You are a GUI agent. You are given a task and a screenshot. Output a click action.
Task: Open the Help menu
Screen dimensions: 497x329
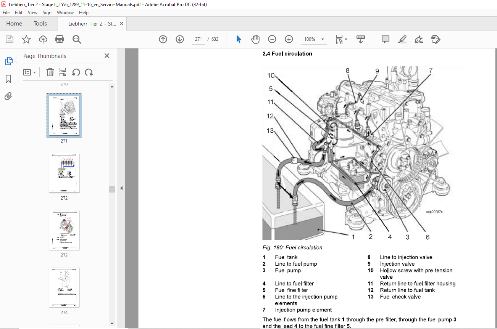pos(84,13)
